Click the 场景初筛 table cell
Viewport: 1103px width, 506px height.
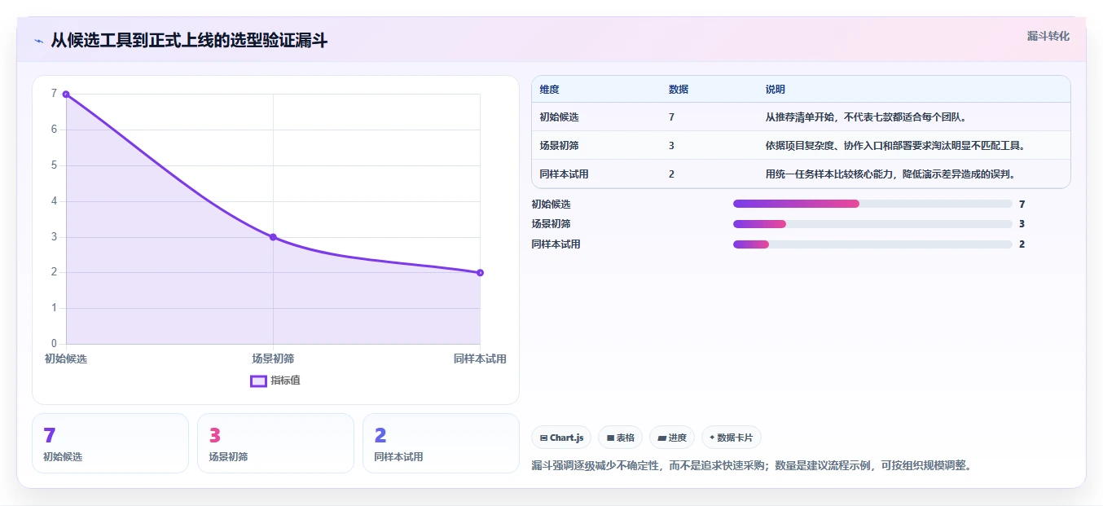click(x=559, y=146)
